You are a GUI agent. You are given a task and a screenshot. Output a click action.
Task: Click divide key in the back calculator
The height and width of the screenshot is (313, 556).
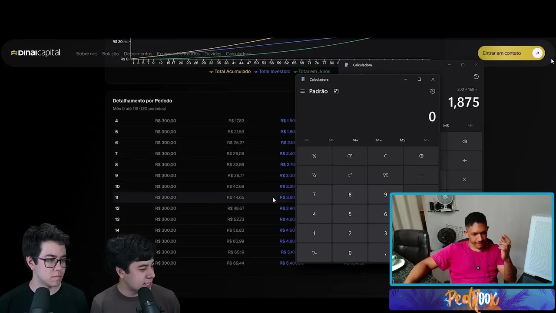point(464,160)
